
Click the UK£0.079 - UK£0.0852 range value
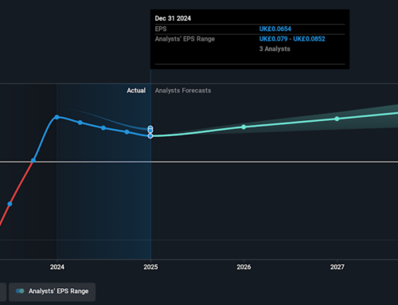pyautogui.click(x=292, y=39)
